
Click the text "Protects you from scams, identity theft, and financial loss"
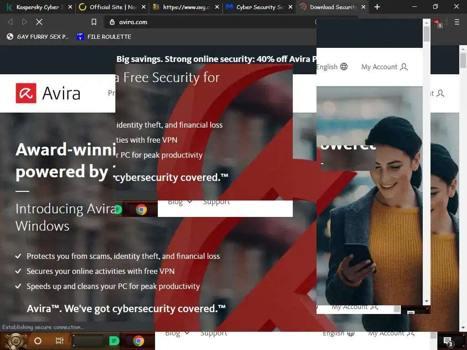tap(123, 256)
